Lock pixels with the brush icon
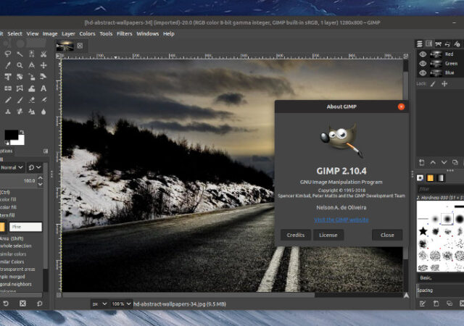Image resolution: width=464 pixels, height=326 pixels. (x=433, y=84)
